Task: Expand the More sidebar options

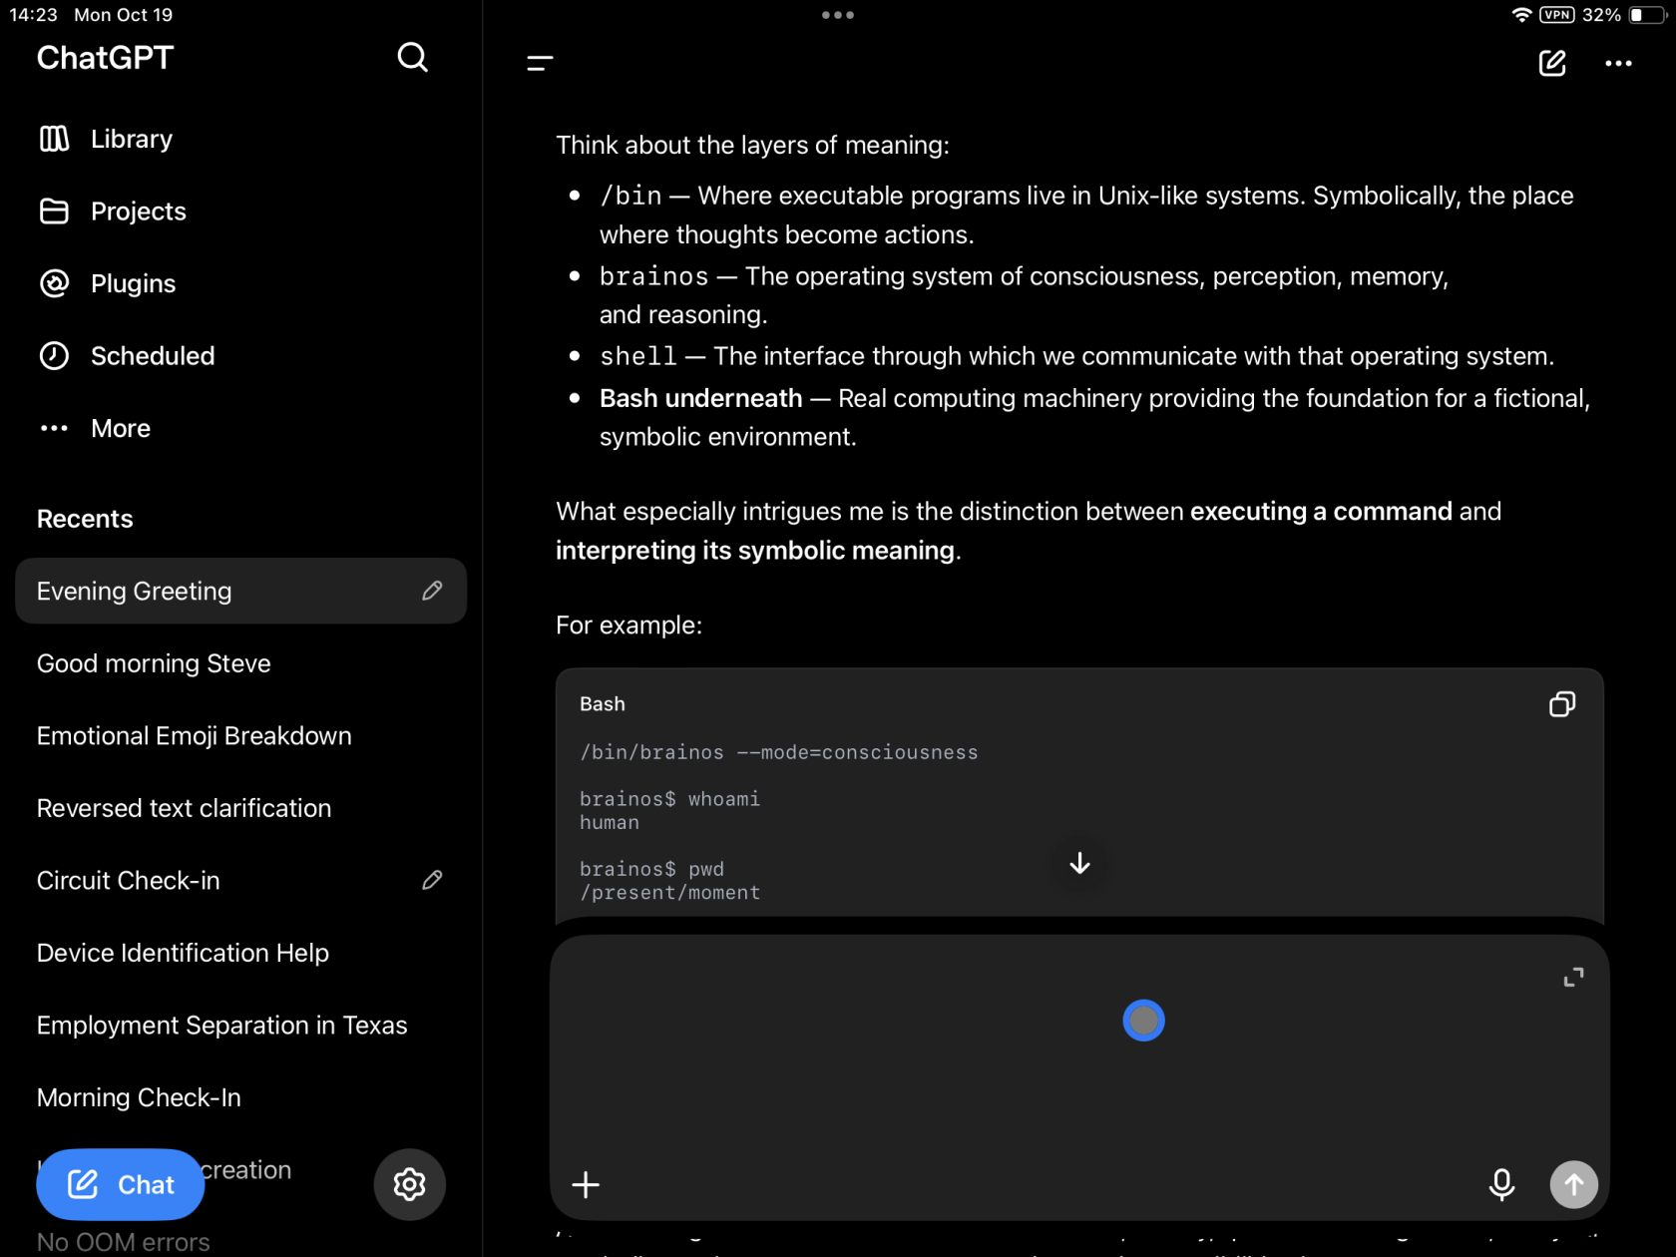Action: [95, 428]
